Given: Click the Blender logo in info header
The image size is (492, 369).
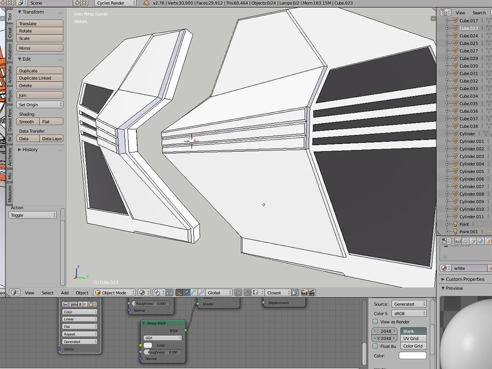Looking at the screenshot, I should [146, 3].
